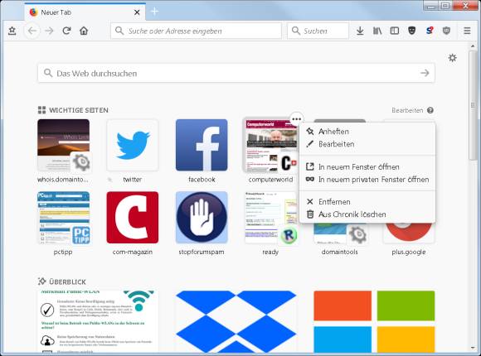Image resolution: width=481 pixels, height=356 pixels.
Task: Open the facebook top site tile
Action: point(202,145)
